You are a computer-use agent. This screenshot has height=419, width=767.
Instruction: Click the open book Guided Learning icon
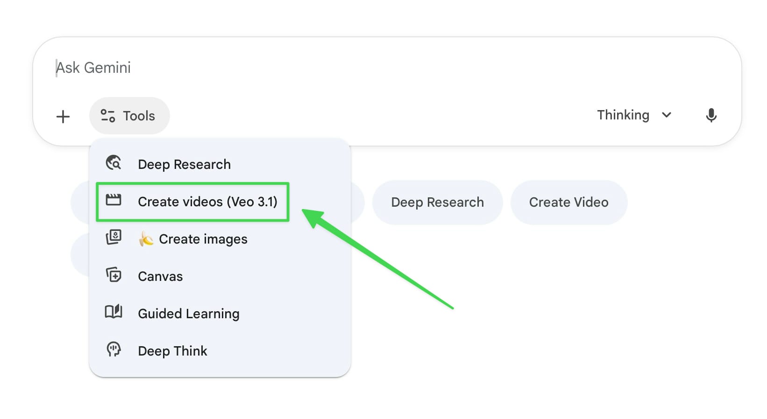click(114, 312)
